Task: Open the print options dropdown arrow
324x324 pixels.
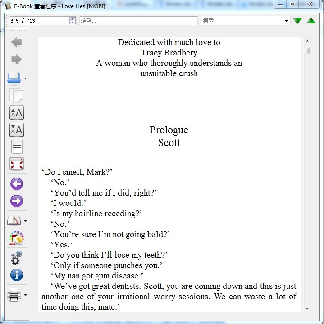Action: 26,295
